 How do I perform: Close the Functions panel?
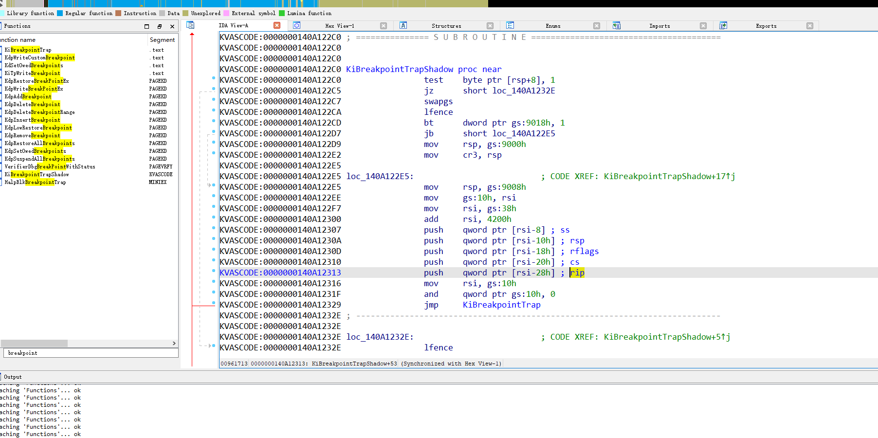[x=172, y=26]
